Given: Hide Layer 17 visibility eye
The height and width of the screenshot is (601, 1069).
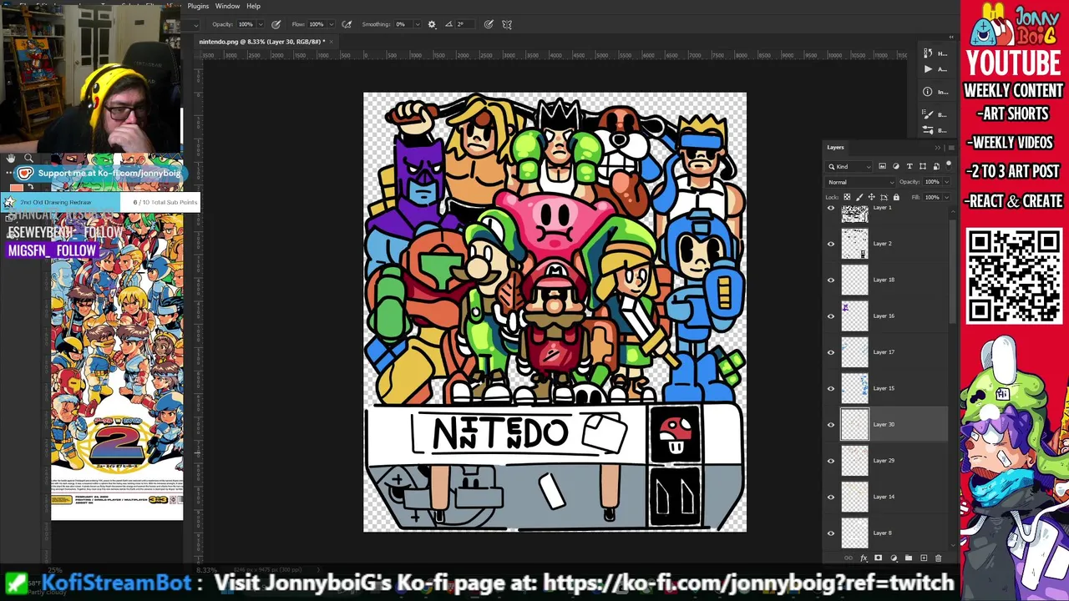Looking at the screenshot, I should pos(831,352).
